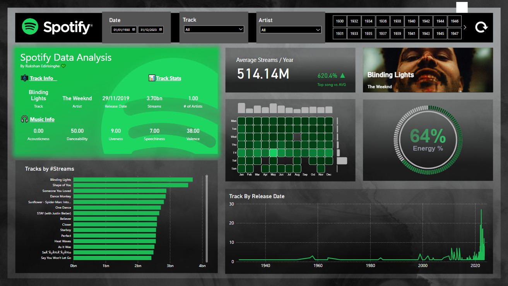Select year 1931 in the year slicer
508x286 pixels.
click(340, 33)
